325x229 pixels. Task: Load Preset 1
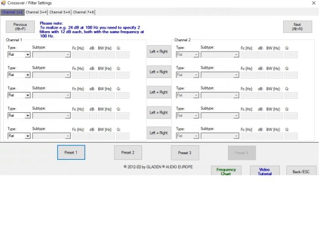pos(71,152)
